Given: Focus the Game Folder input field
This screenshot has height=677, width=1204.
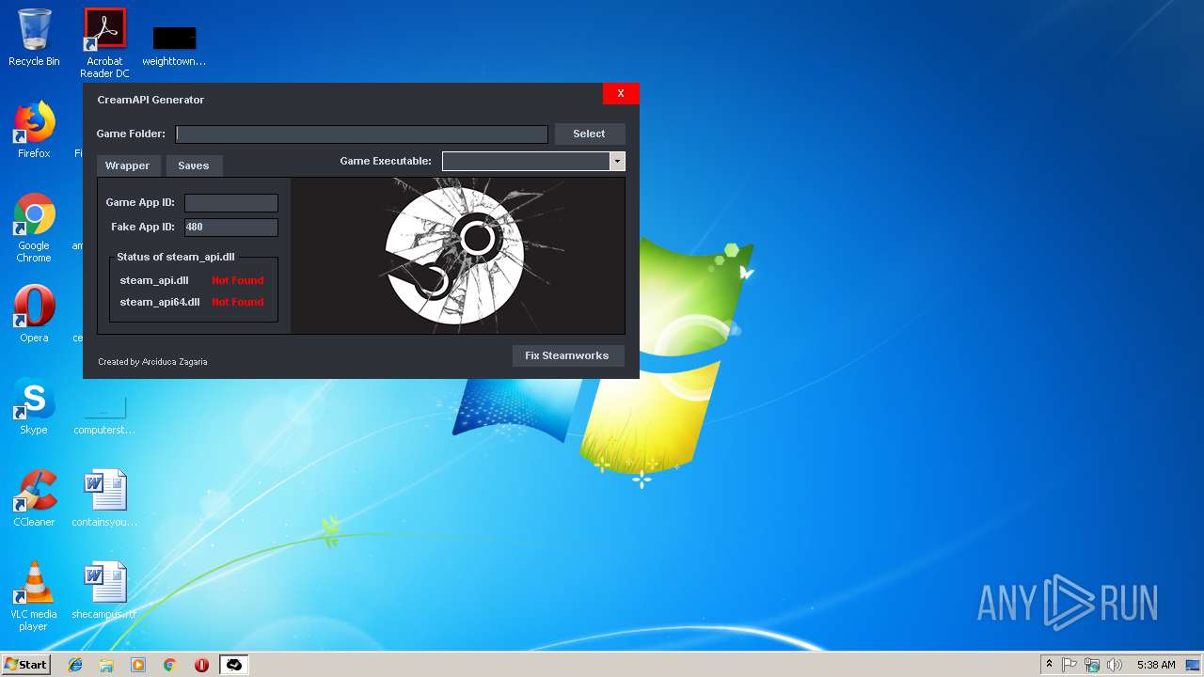Looking at the screenshot, I should click(361, 134).
